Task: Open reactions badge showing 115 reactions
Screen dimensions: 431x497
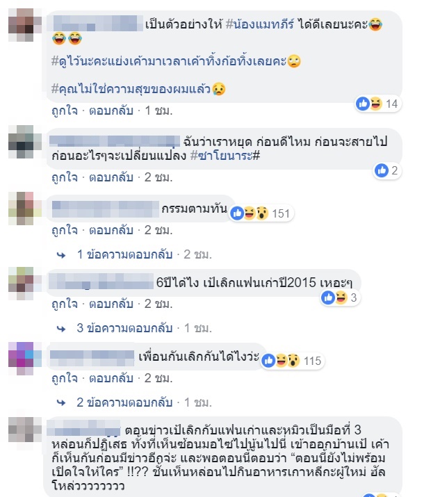Action: pyautogui.click(x=293, y=361)
